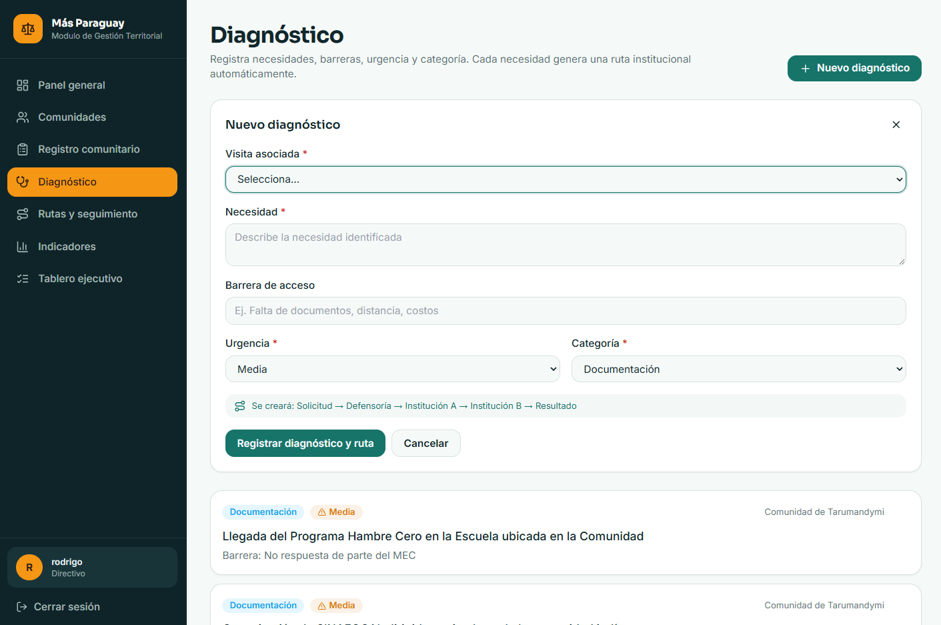Click the Documentación badge on Hambre Cero card

point(263,512)
